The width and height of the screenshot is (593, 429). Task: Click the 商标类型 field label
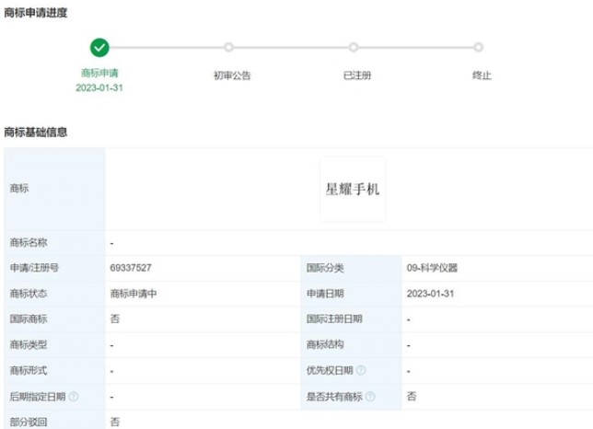tap(29, 344)
